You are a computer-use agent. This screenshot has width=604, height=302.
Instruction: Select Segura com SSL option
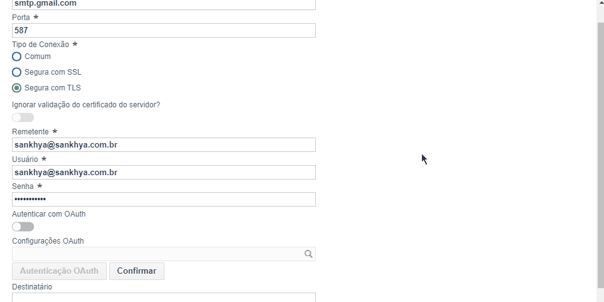[x=16, y=72]
